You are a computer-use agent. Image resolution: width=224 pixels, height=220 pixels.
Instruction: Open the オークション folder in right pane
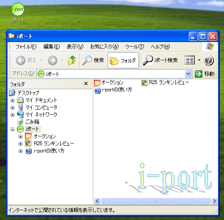(109, 83)
